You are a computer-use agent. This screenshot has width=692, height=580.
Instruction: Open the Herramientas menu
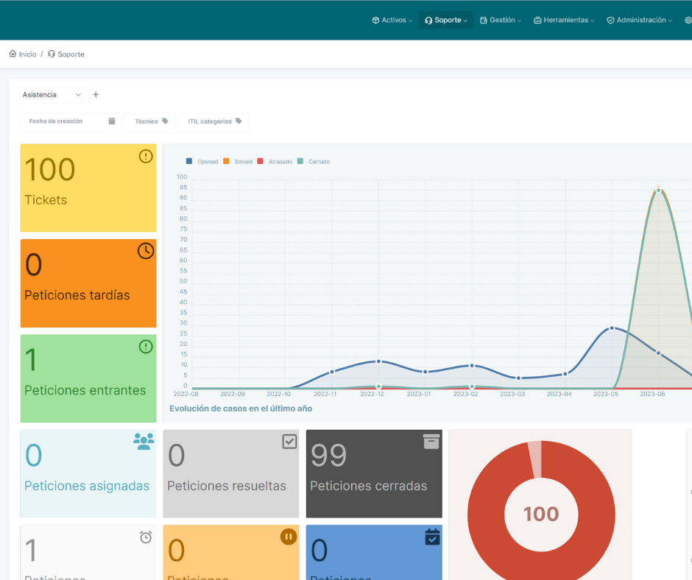click(564, 21)
